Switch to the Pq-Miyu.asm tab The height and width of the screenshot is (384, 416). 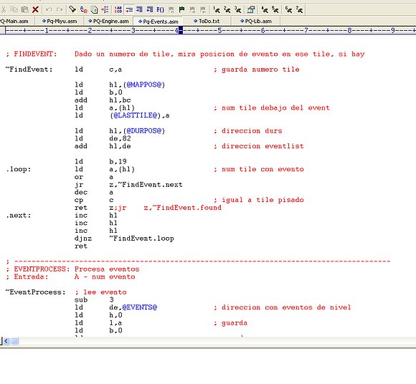60,21
